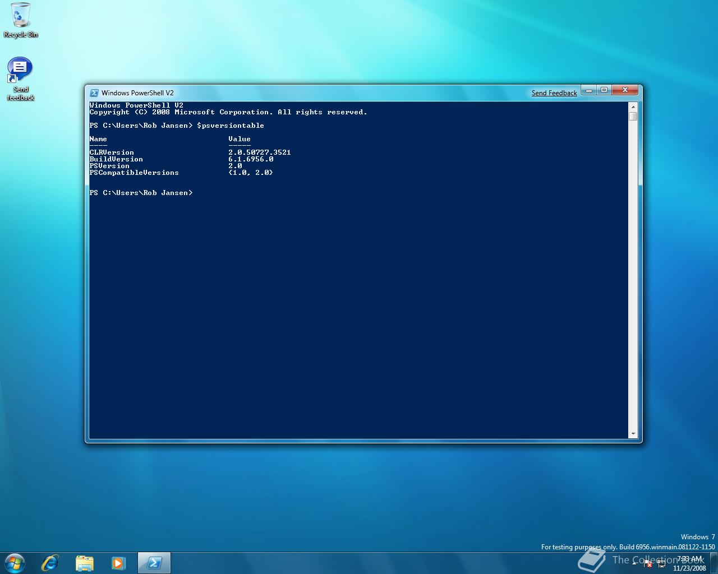Click the value "6.1.6956.0"

click(x=251, y=159)
